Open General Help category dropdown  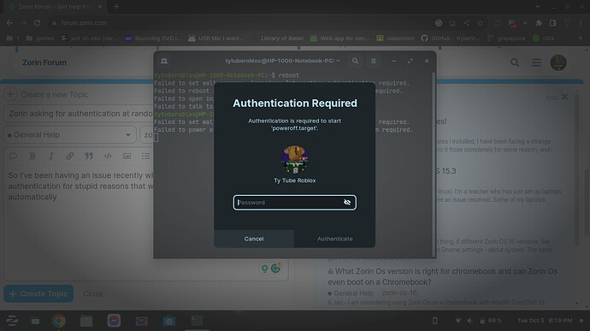[69, 135]
